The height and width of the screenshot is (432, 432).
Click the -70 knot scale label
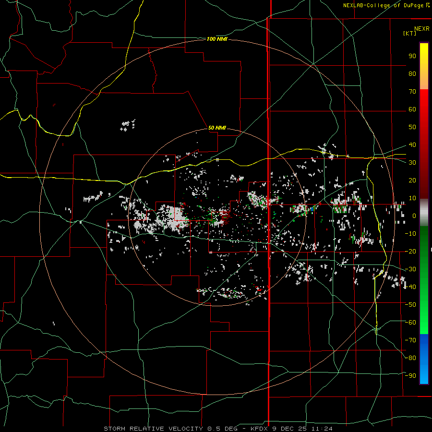[x=410, y=340]
